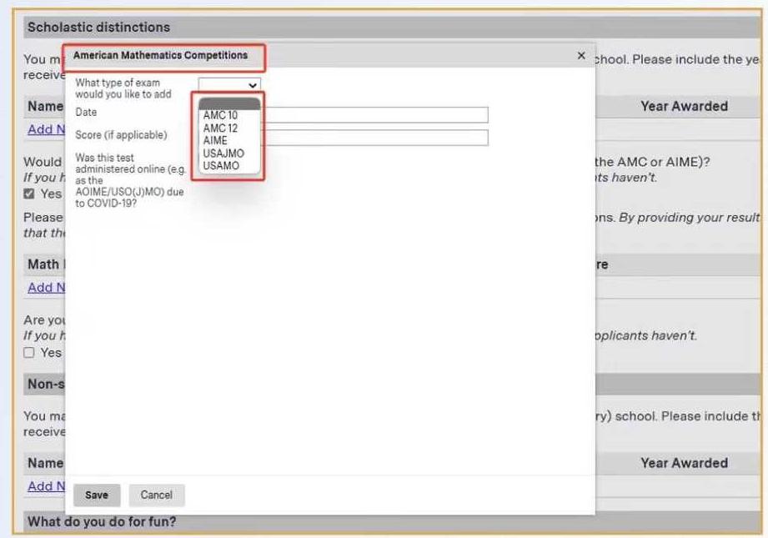The image size is (768, 538).
Task: Focus the Score (if applicable) field
Action: [375, 138]
